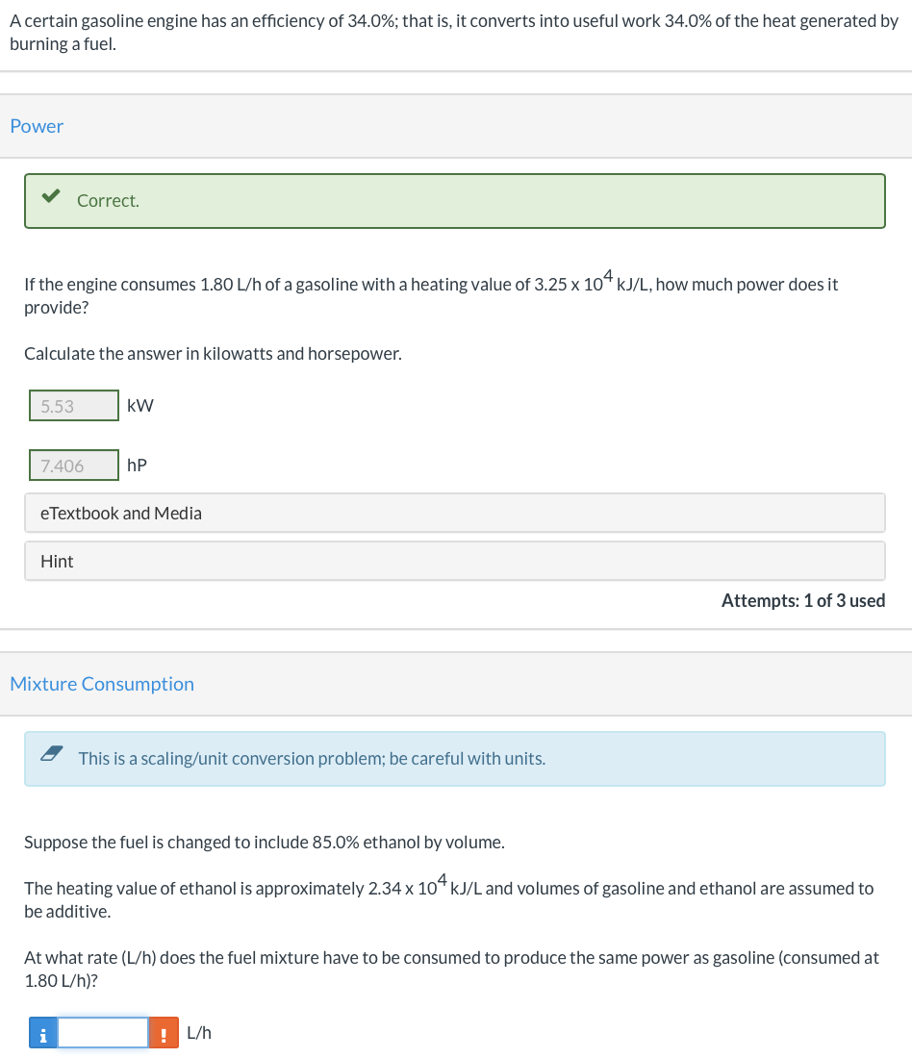912x1058 pixels.
Task: Click the eraser icon in the hint banner
Action: click(52, 755)
